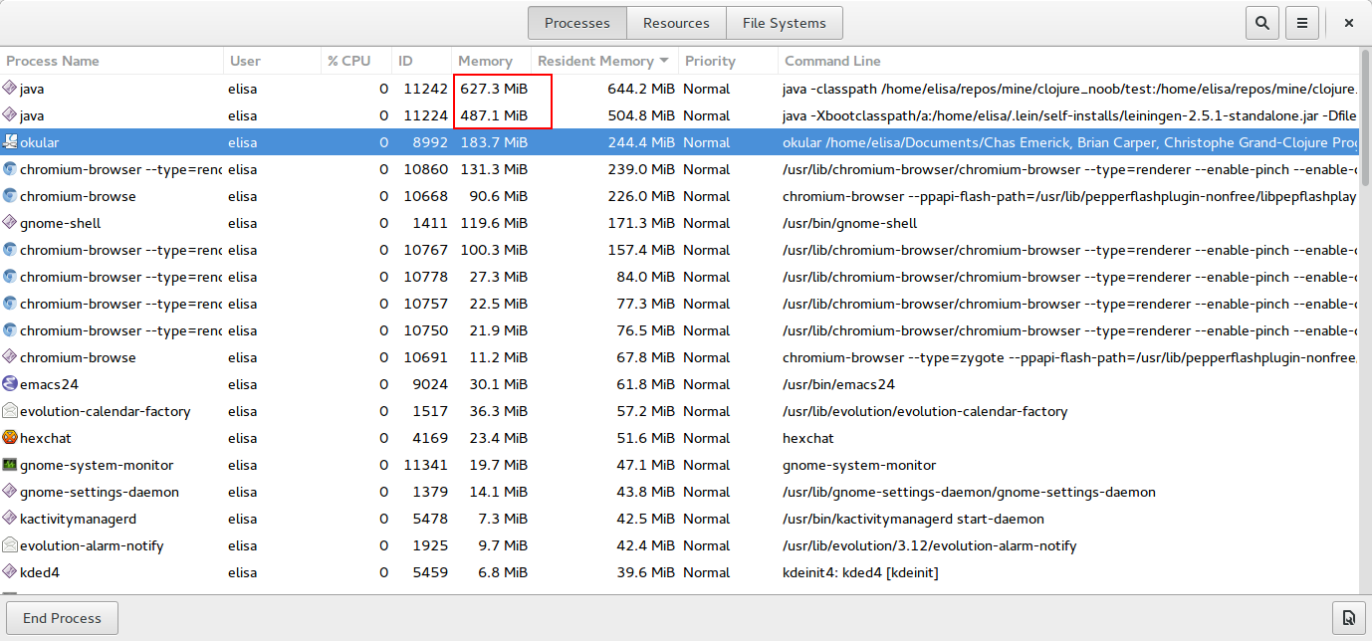The image size is (1372, 641).
Task: Switch to the File Systems tab
Action: coord(785,23)
